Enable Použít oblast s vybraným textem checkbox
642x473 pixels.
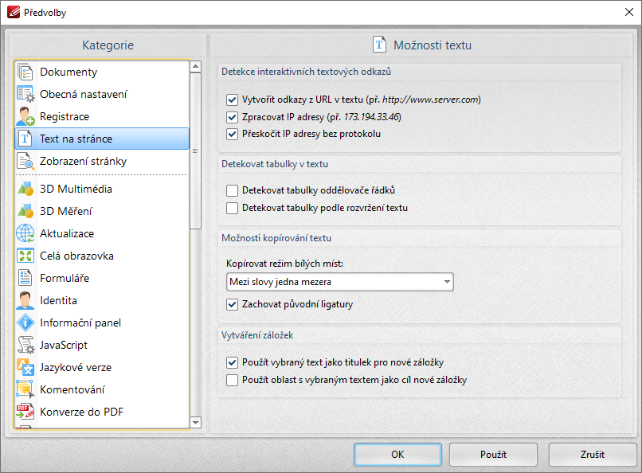point(232,380)
